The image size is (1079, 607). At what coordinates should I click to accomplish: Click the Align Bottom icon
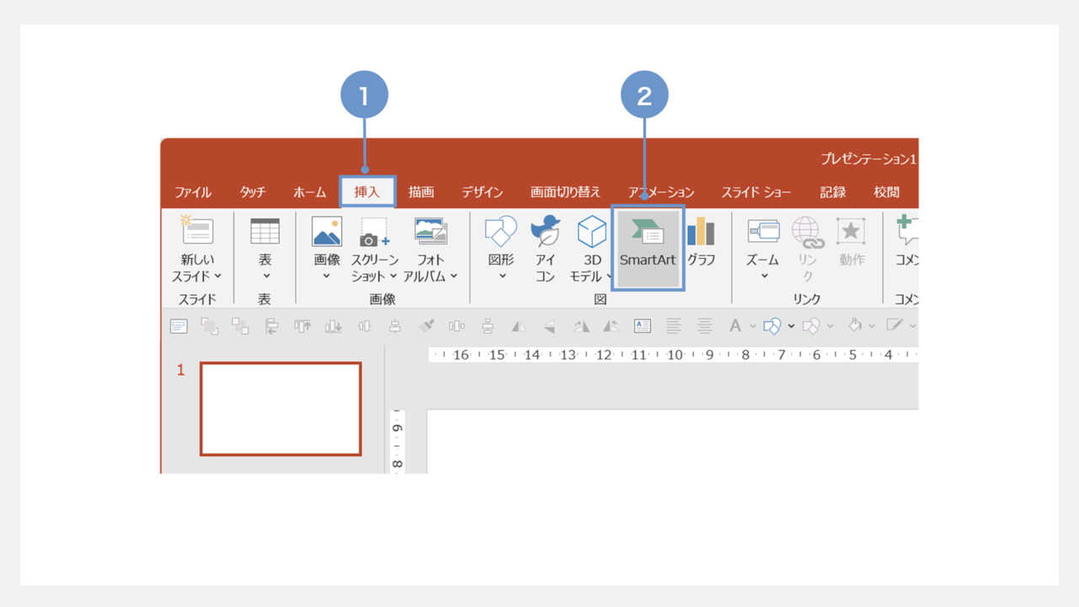click(334, 325)
